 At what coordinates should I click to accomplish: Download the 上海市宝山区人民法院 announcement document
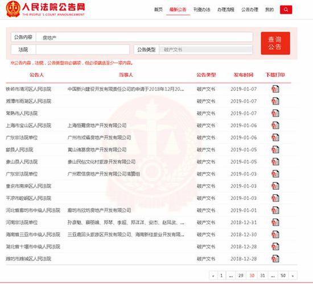(275, 126)
